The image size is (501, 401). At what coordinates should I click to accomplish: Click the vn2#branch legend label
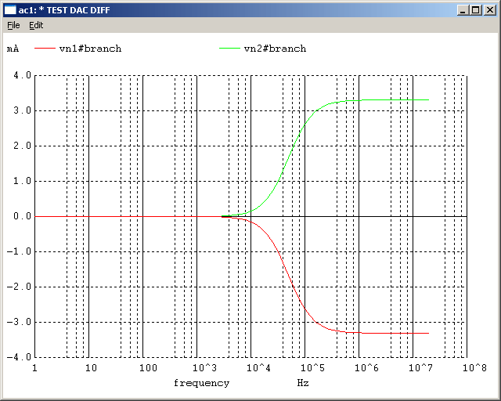tap(275, 49)
